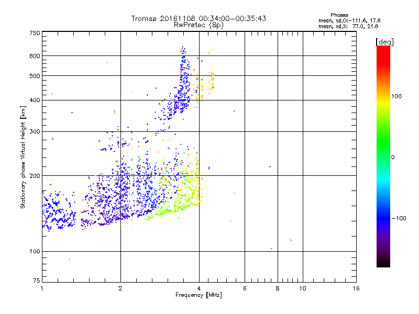This screenshot has width=419, height=314.
Task: Click the x-axis tick label '1'
Action: 42,288
